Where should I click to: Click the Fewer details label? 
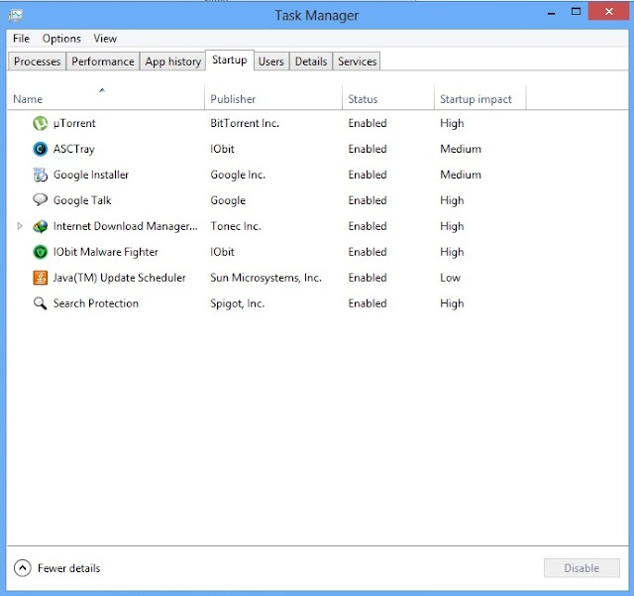[x=68, y=568]
